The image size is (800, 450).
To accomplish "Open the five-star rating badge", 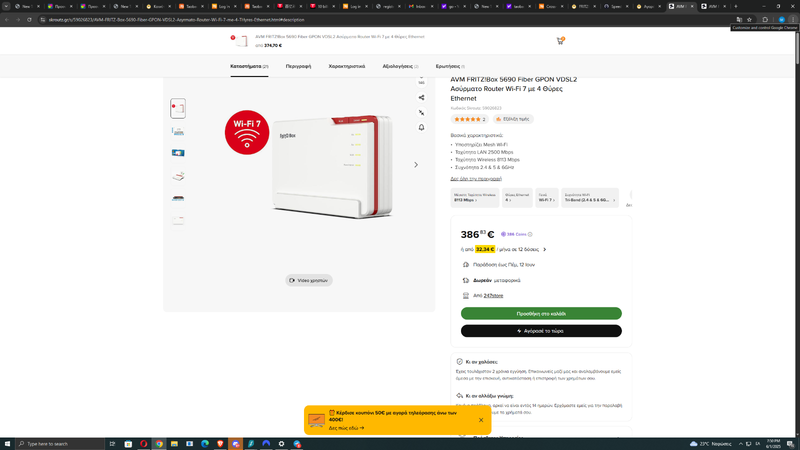I will tap(469, 119).
